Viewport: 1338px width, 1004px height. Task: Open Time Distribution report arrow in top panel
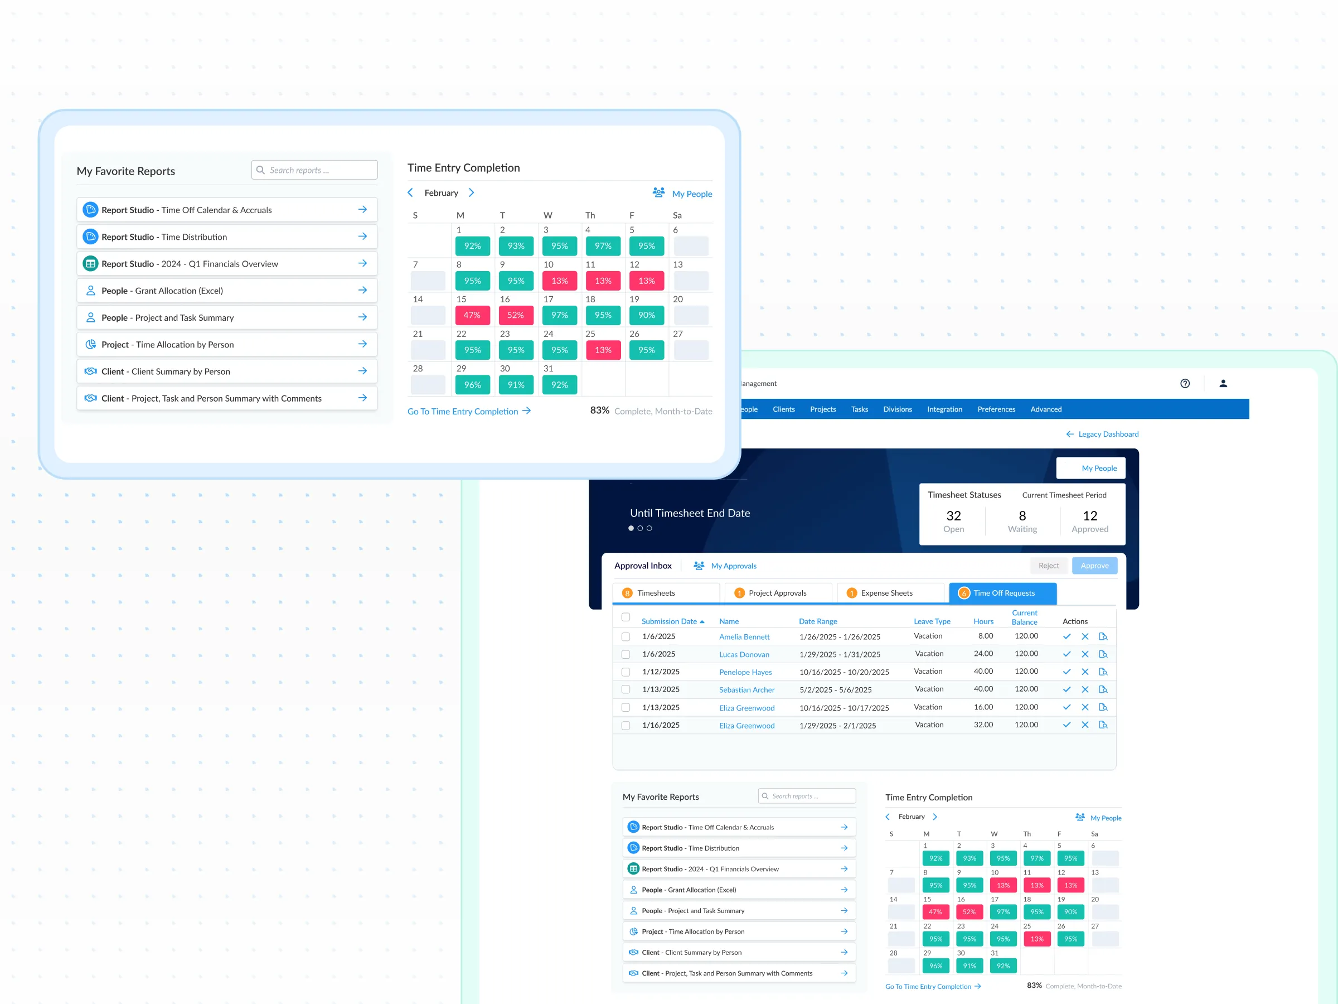pyautogui.click(x=362, y=236)
